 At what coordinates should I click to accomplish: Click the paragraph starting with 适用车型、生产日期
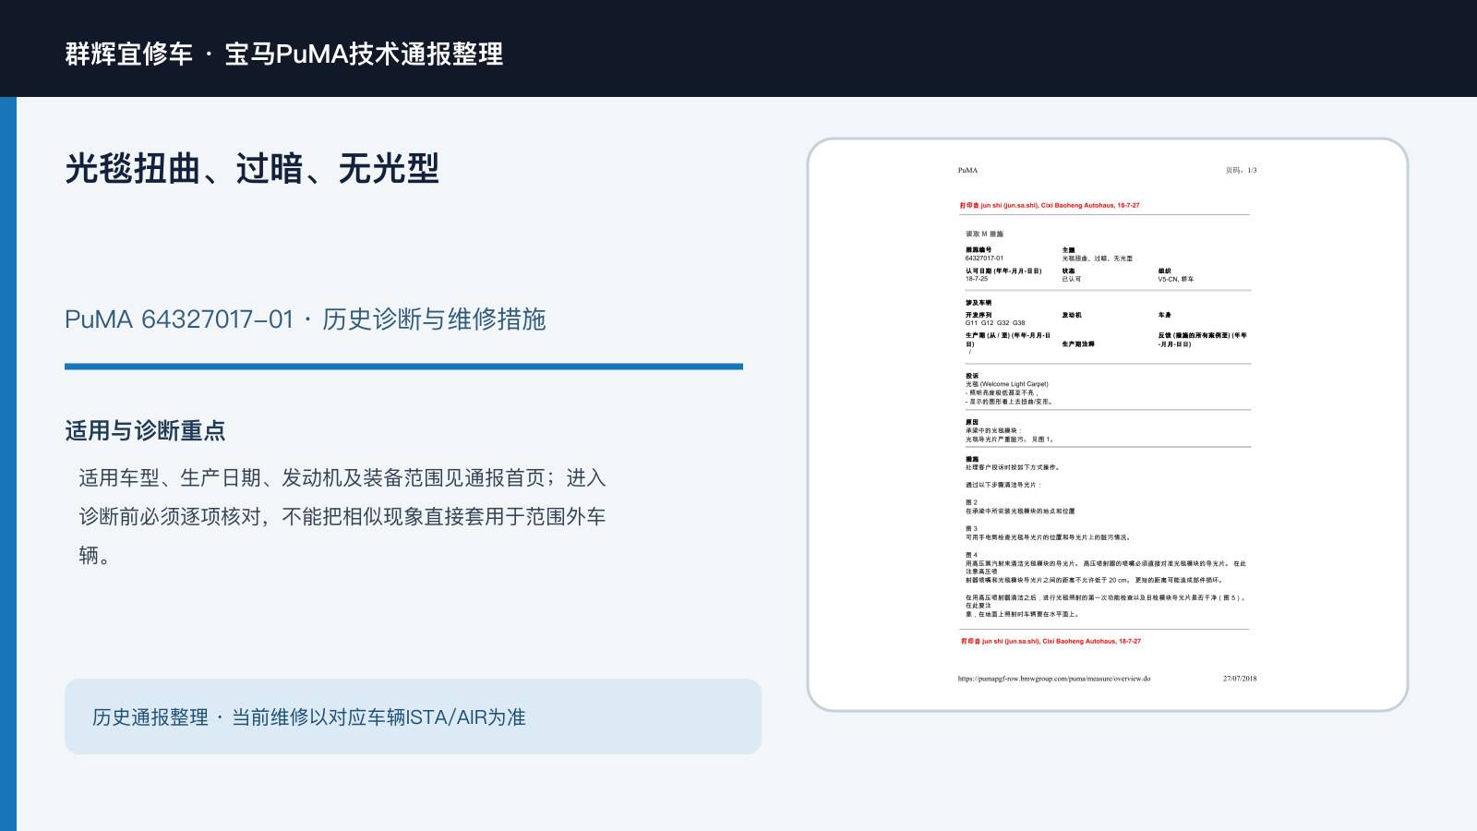coord(342,516)
